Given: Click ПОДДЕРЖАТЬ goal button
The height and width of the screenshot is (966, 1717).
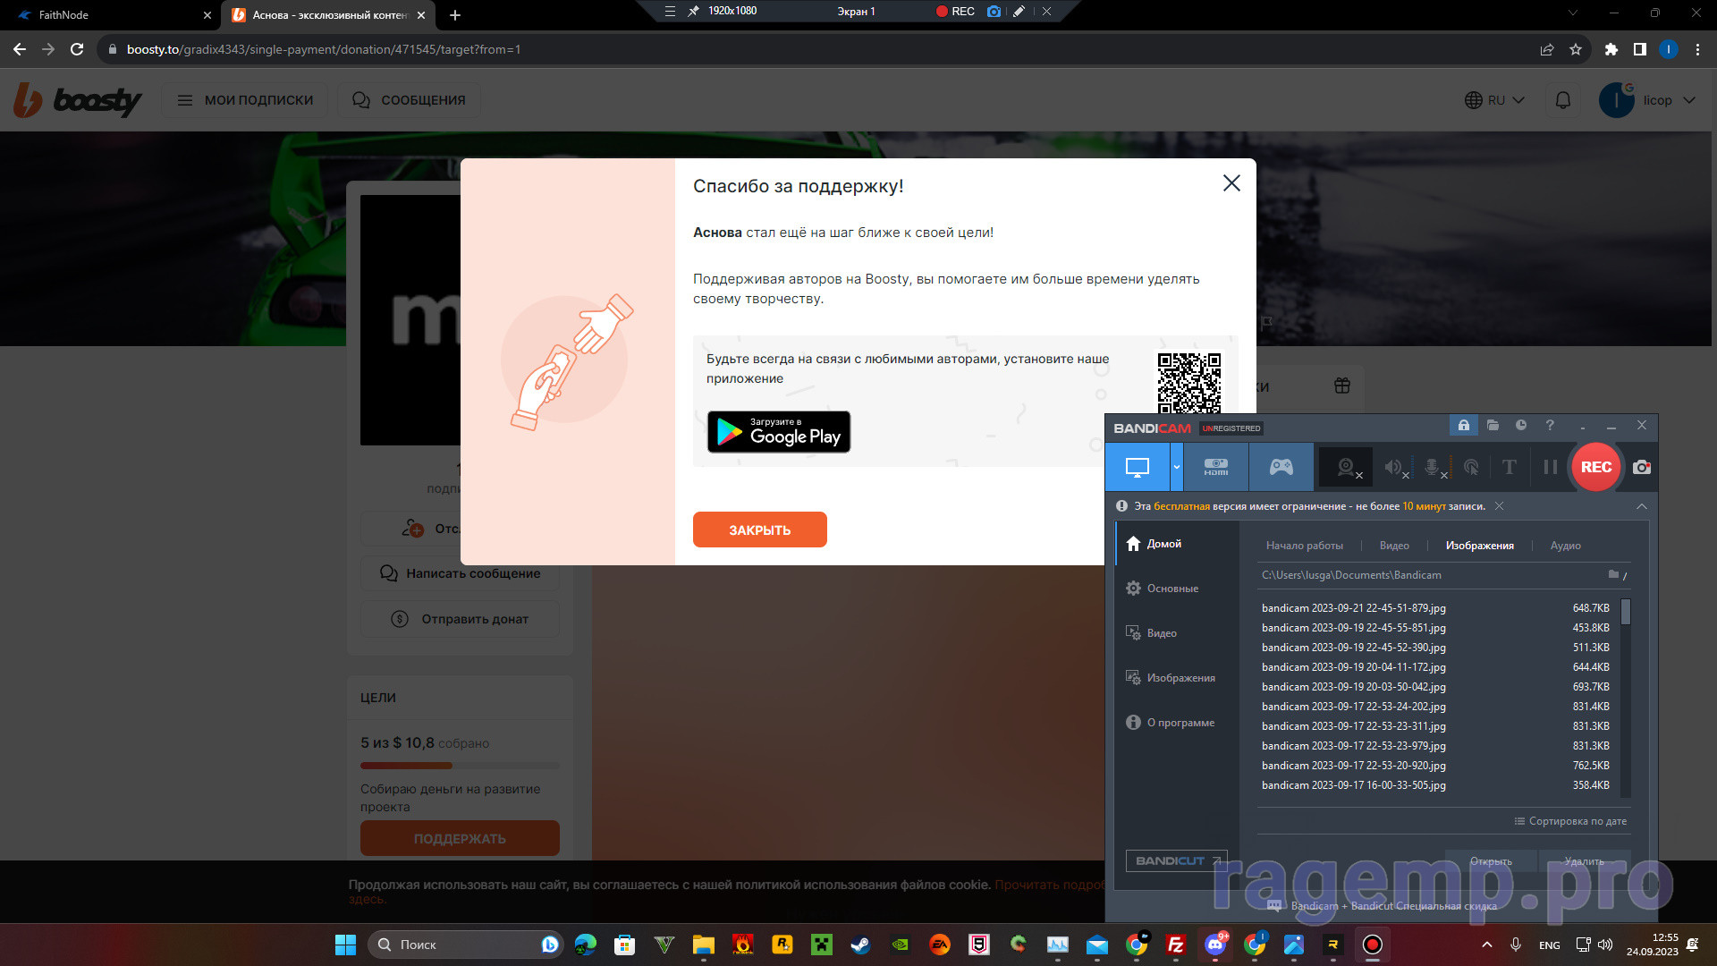Looking at the screenshot, I should (x=460, y=839).
